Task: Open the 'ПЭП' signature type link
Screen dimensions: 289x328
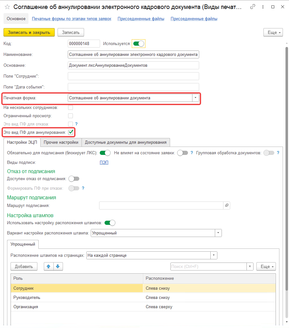Action: coord(104,163)
